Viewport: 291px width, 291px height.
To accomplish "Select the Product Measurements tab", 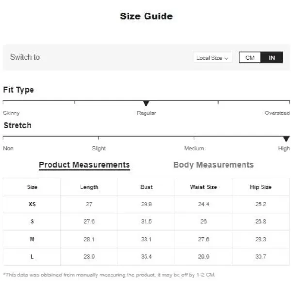I will [x=84, y=165].
